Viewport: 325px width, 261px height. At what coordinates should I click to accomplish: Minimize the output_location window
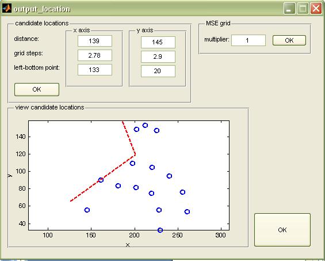[x=289, y=9]
